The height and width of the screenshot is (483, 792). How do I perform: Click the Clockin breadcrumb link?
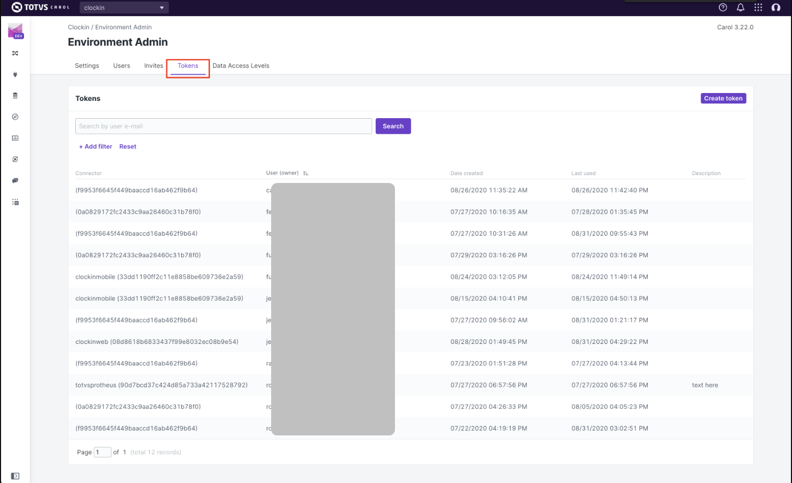point(78,27)
